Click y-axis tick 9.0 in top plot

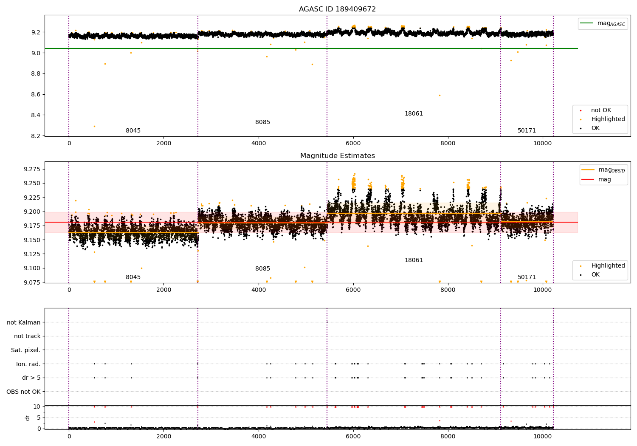coord(36,53)
